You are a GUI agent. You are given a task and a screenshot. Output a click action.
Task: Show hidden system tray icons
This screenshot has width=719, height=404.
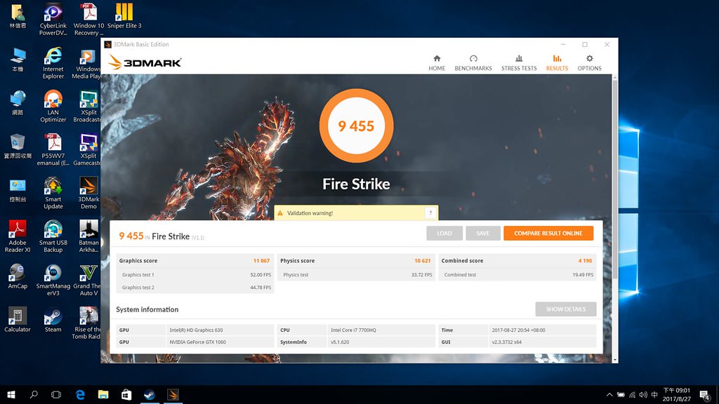609,394
